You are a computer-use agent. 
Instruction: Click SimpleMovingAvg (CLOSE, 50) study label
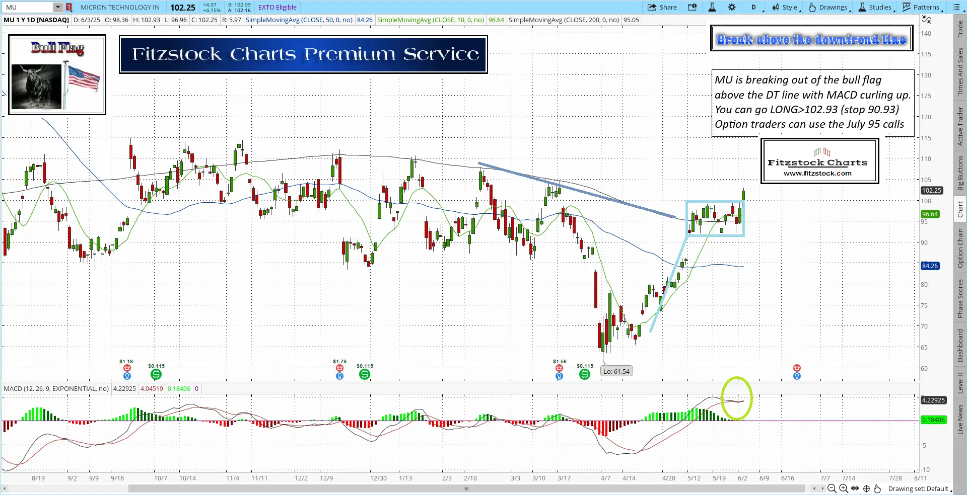coord(299,20)
